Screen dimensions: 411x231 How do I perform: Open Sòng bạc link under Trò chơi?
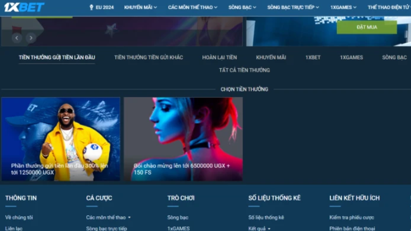178,217
